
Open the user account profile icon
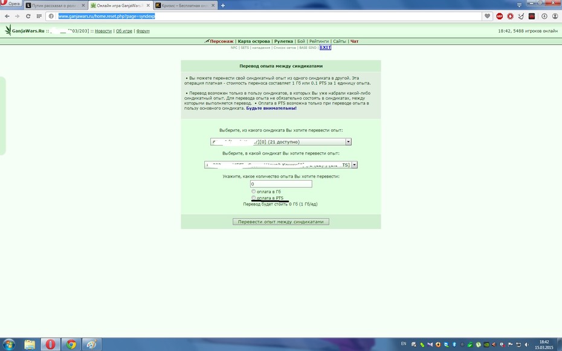click(x=555, y=16)
